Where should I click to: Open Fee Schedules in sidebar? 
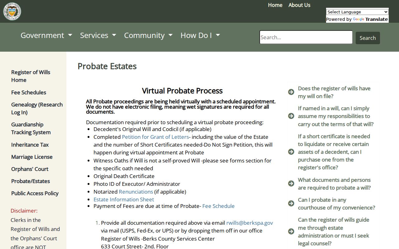coord(29,92)
